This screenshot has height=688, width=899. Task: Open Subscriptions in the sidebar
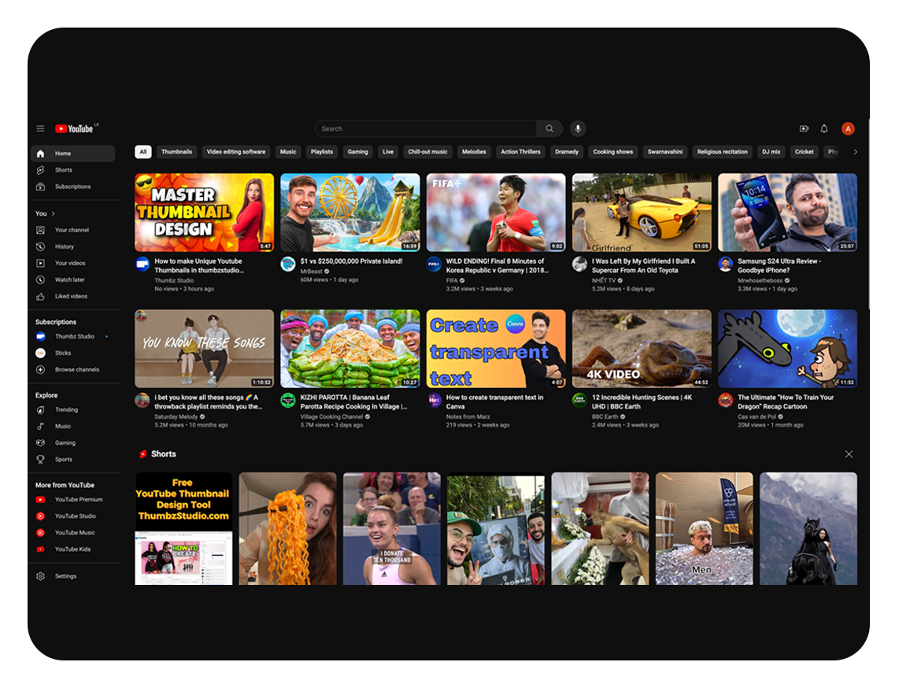[x=72, y=187]
